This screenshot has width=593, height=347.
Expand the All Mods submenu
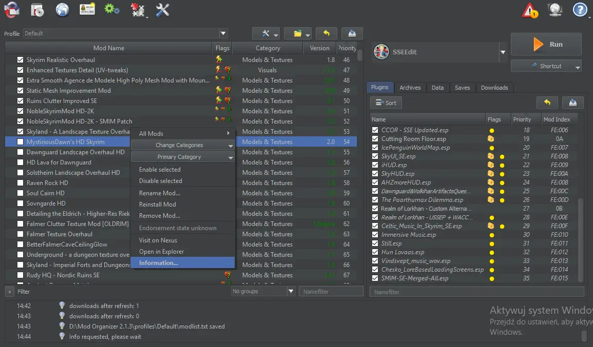tap(183, 133)
